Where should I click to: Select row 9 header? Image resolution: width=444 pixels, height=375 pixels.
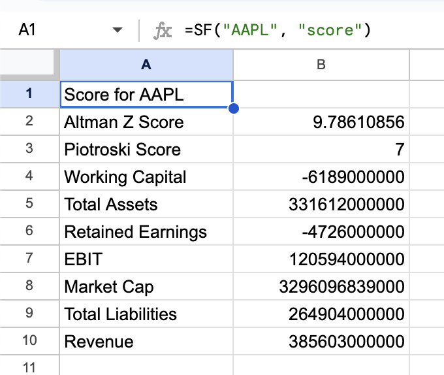click(x=29, y=314)
